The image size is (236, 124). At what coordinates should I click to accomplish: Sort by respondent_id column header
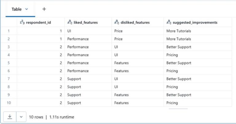pyautogui.click(x=38, y=22)
